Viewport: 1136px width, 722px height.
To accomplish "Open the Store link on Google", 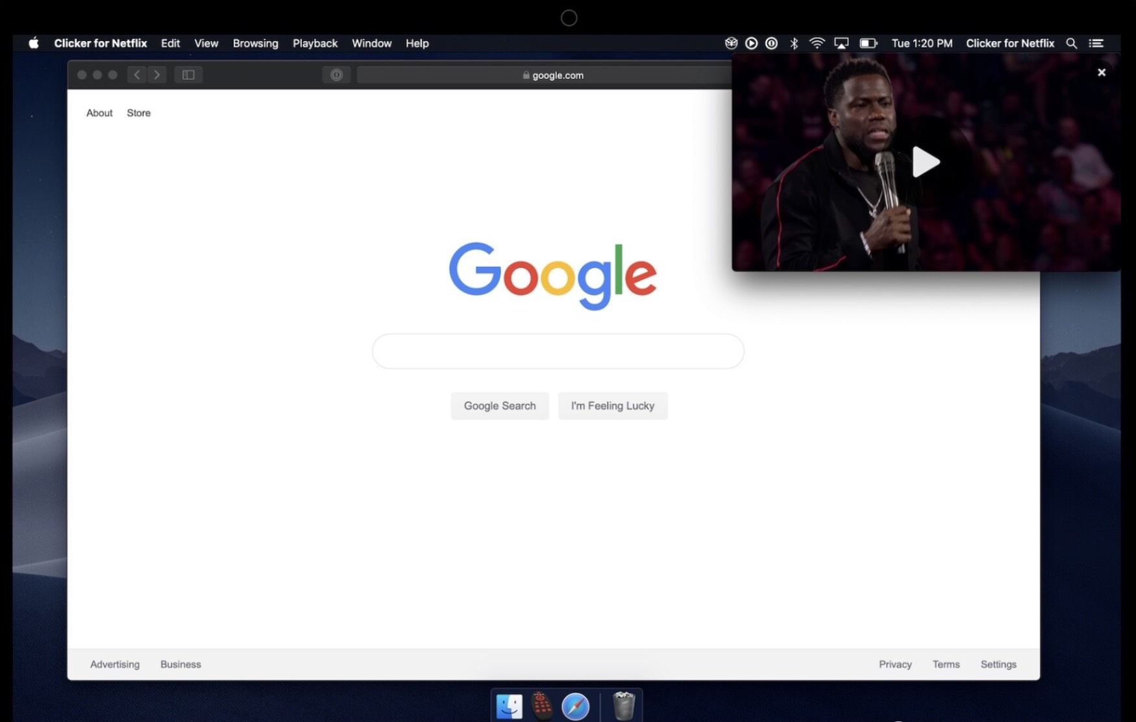I will 138,113.
